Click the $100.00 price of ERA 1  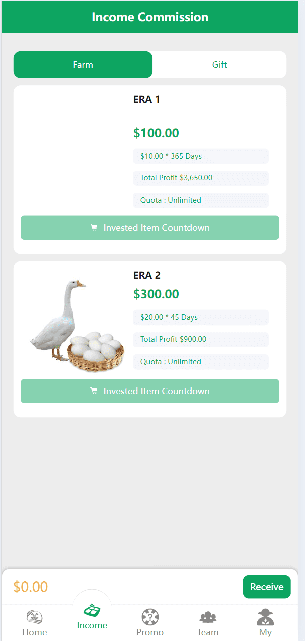tap(156, 133)
